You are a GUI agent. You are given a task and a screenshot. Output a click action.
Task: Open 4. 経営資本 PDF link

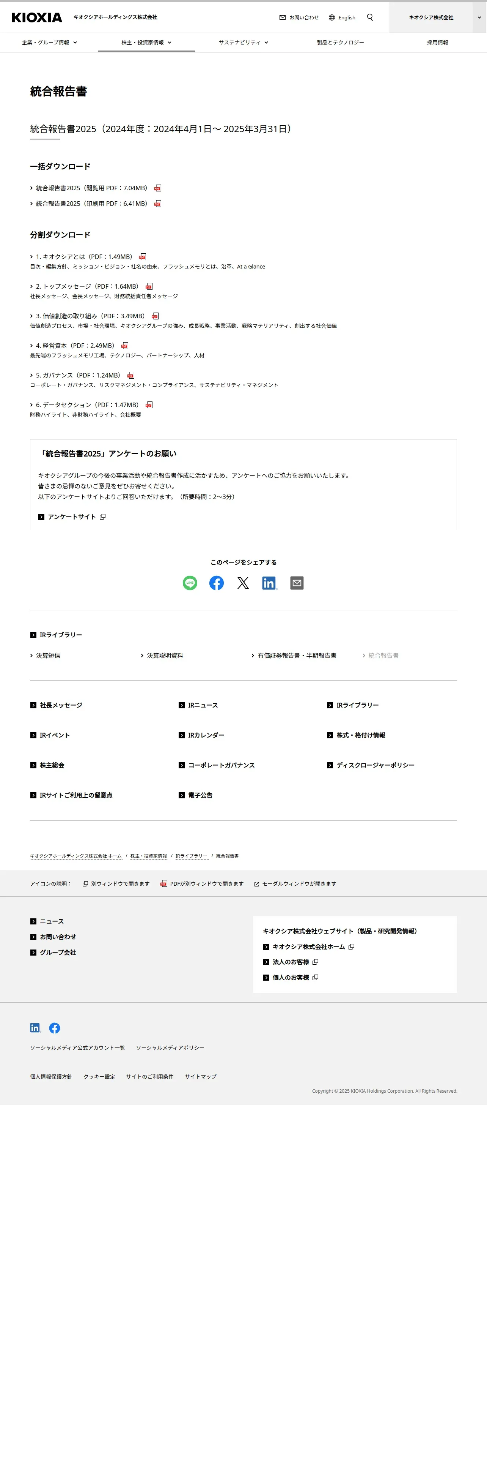point(75,345)
